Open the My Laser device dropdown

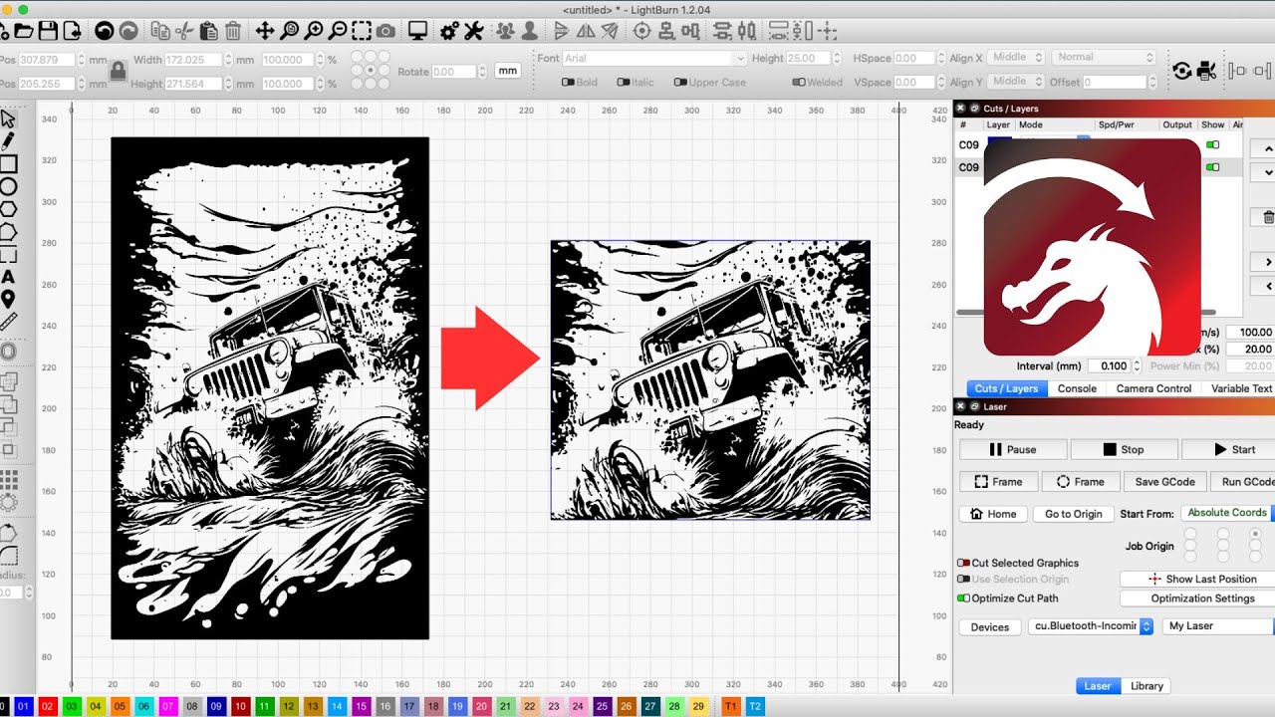[x=1219, y=626]
